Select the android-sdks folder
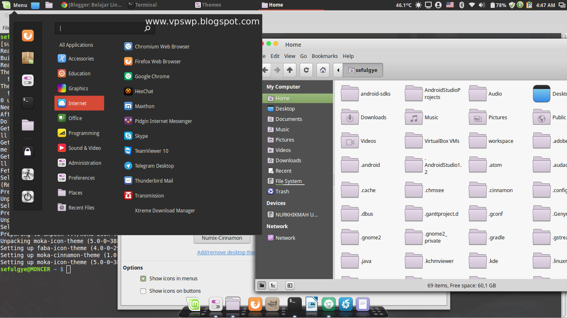Viewport: 567px width, 318px height. click(366, 94)
